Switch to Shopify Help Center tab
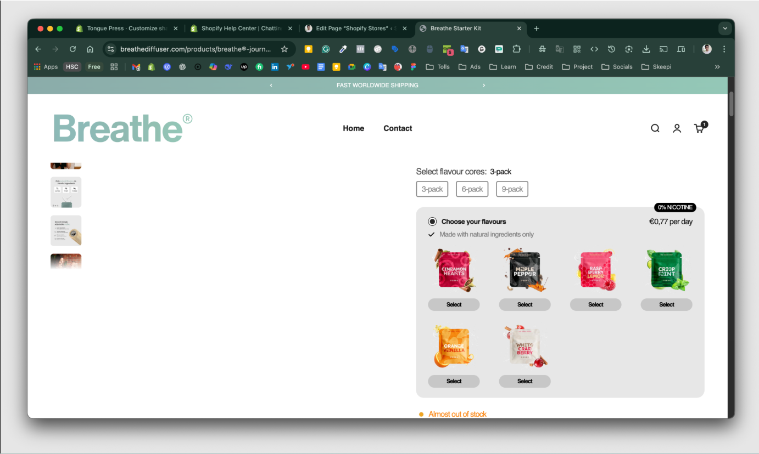This screenshot has width=759, height=454. click(x=242, y=29)
